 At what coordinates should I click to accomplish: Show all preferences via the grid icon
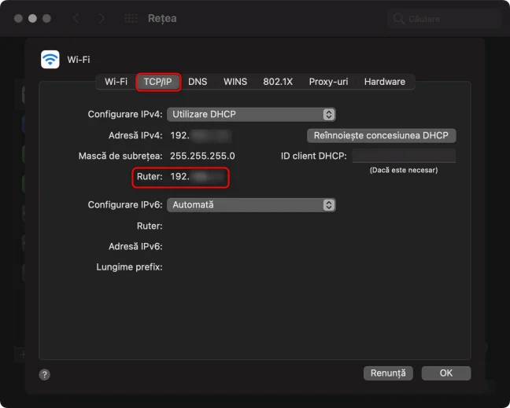[x=131, y=19]
